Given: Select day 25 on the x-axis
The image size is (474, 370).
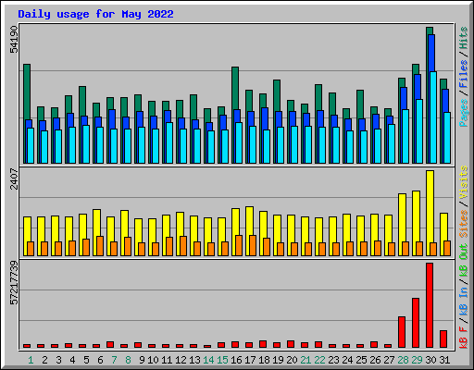Looking at the screenshot, I should (361, 360).
